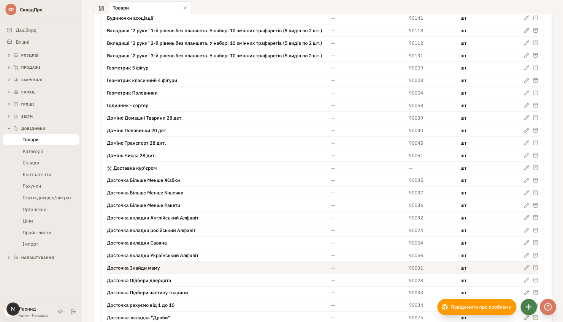The height and width of the screenshot is (322, 563).
Task: Select the Досточка Знайди маму row
Action: pyautogui.click(x=322, y=268)
